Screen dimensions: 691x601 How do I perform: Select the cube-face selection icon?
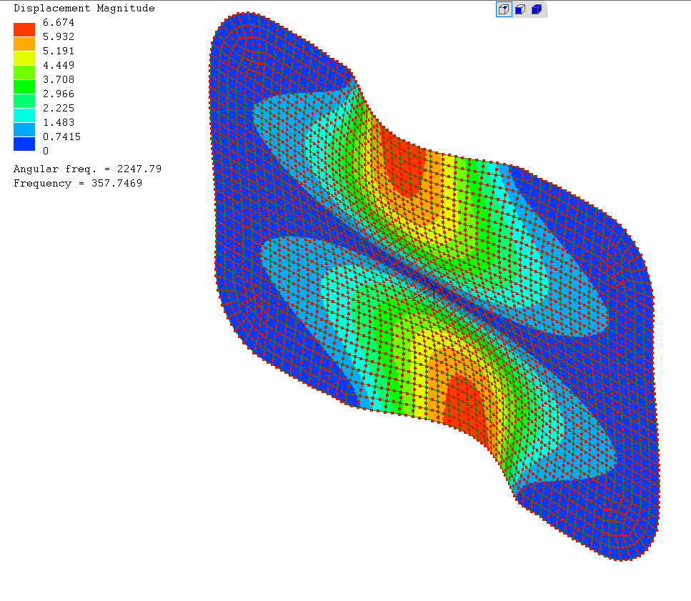pyautogui.click(x=520, y=9)
